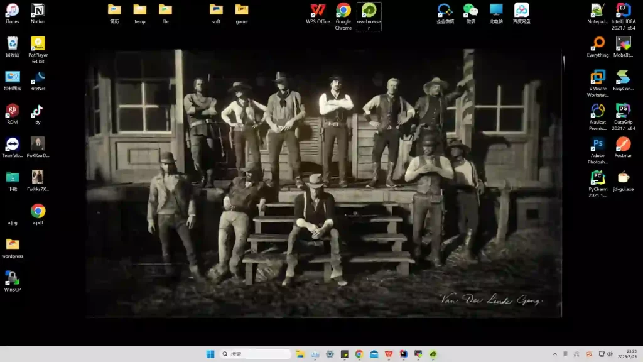Select the game folder
This screenshot has width=643, height=362.
[x=242, y=14]
